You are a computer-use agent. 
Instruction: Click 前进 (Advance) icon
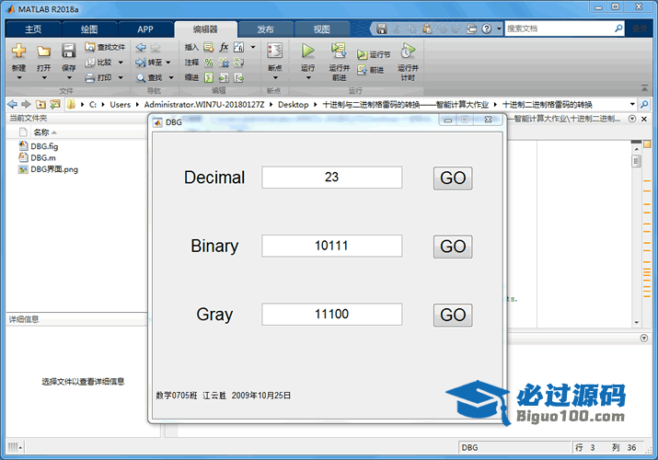[363, 70]
